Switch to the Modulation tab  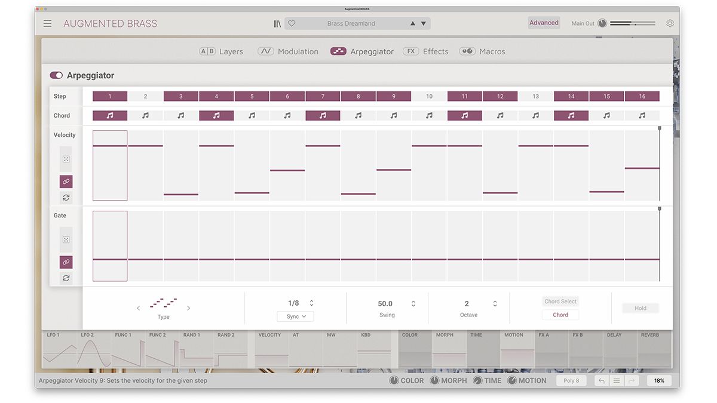coord(288,51)
